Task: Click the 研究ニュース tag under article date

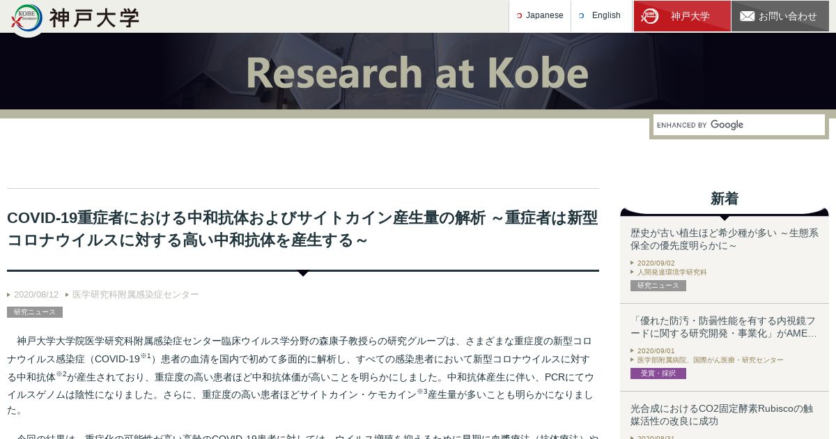Action: coord(35,312)
